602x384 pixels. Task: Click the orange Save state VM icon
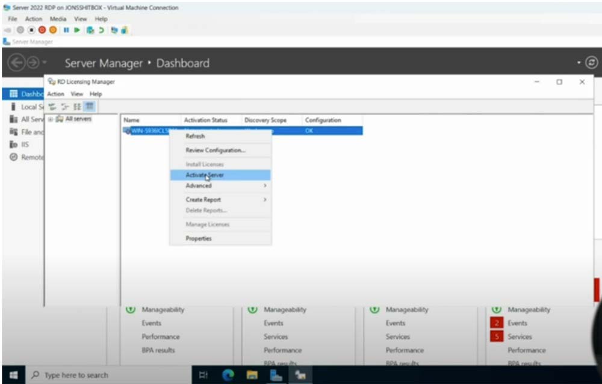point(52,29)
